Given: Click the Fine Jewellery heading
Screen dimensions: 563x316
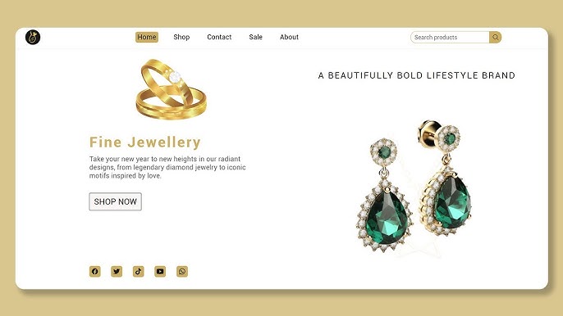Looking at the screenshot, I should [x=145, y=142].
